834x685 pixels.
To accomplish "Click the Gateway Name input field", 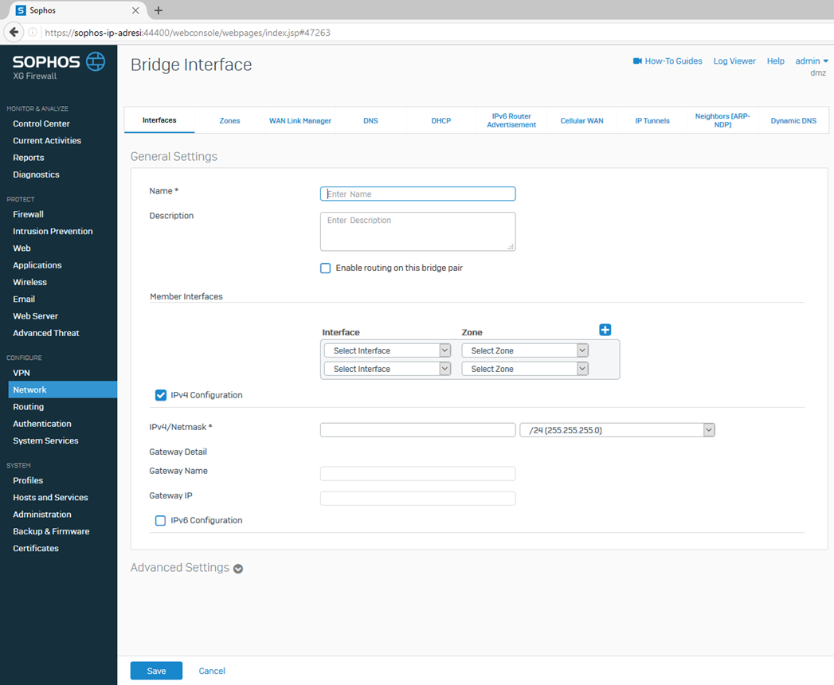I will point(417,473).
